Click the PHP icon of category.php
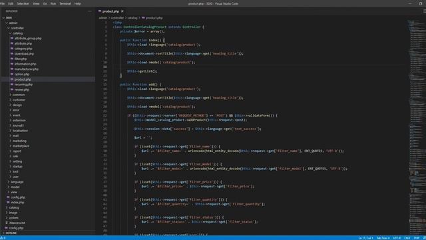The height and width of the screenshot is (240, 426). coord(12,49)
